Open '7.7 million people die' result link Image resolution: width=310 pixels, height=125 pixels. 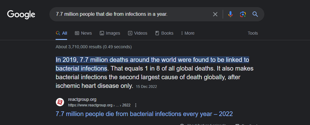(x=144, y=114)
